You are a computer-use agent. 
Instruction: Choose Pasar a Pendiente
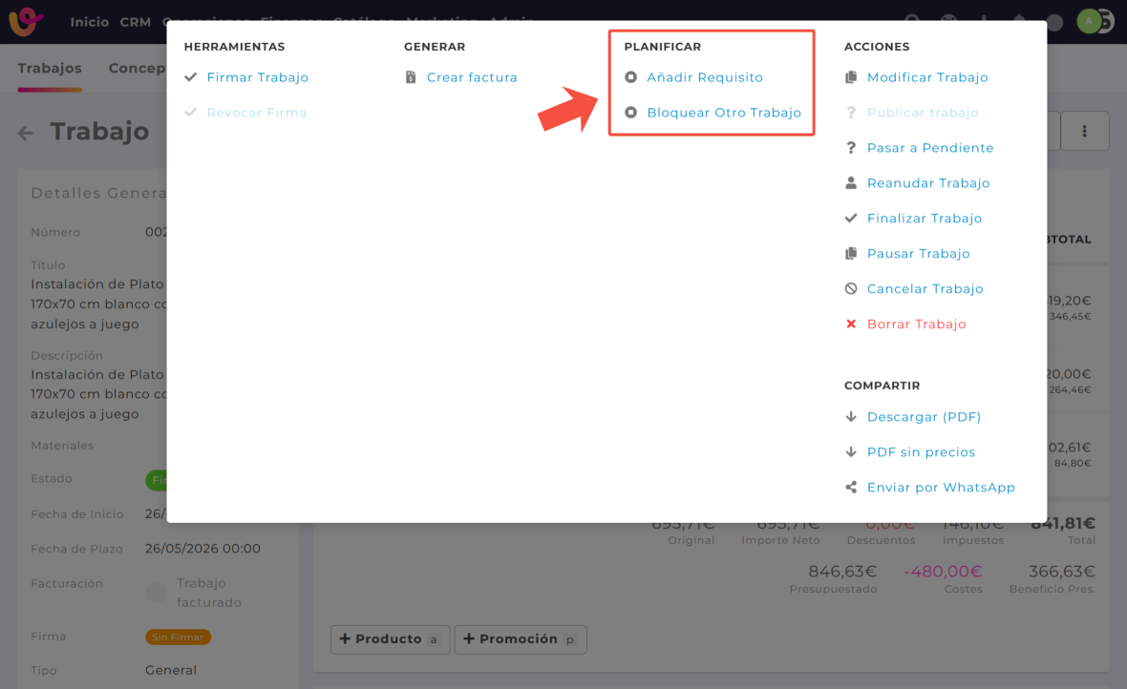929,148
